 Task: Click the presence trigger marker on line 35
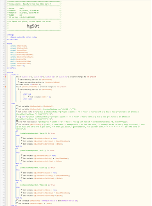pyautogui.click(x=6, y=77)
